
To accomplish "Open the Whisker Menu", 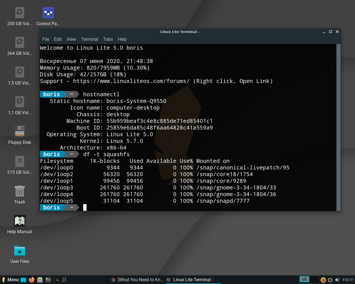I will 11,280.
